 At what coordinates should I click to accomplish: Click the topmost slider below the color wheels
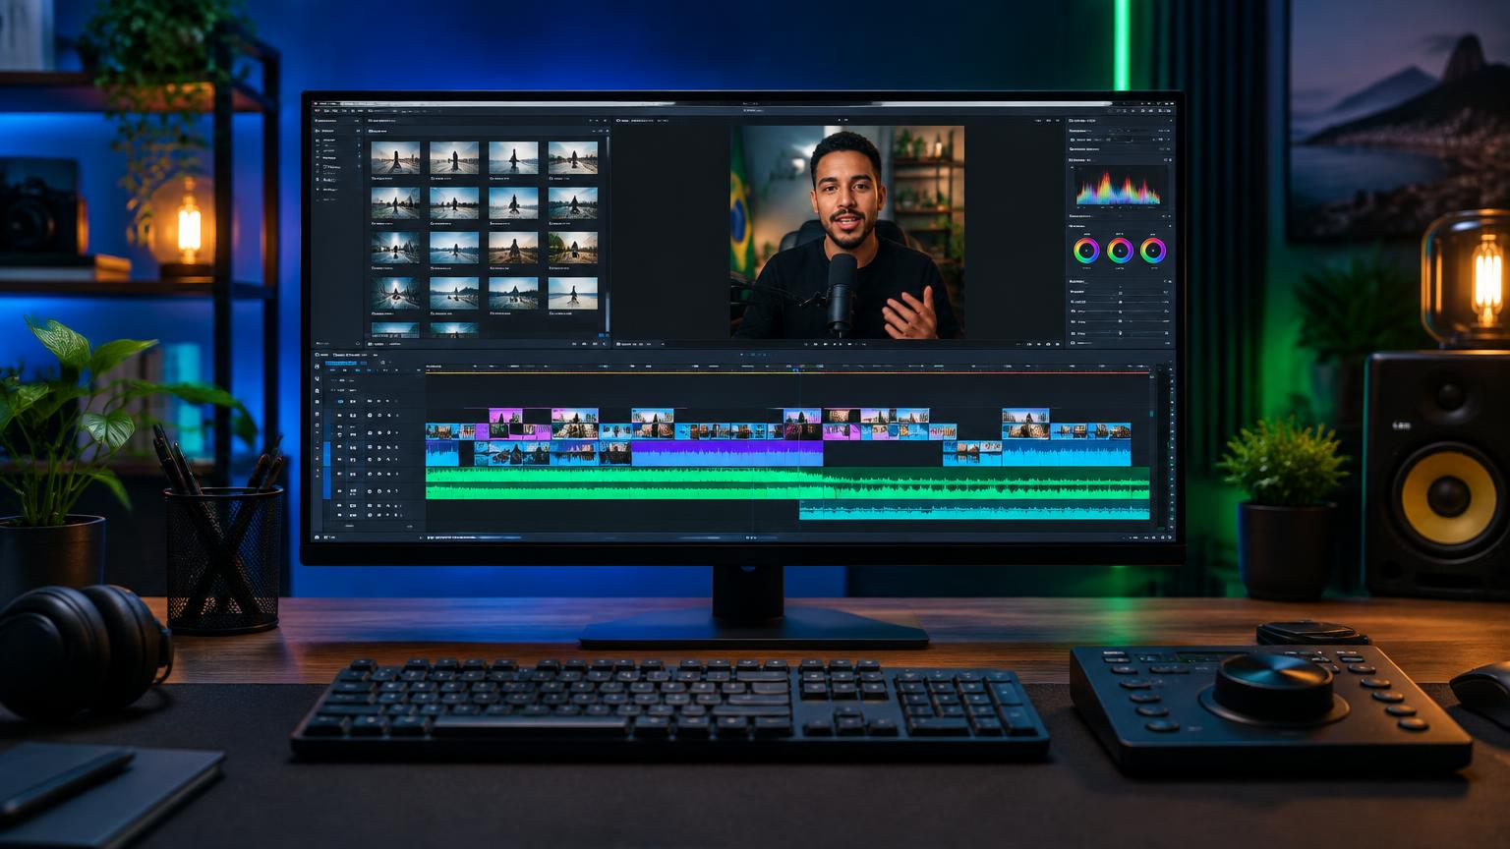point(1120,292)
